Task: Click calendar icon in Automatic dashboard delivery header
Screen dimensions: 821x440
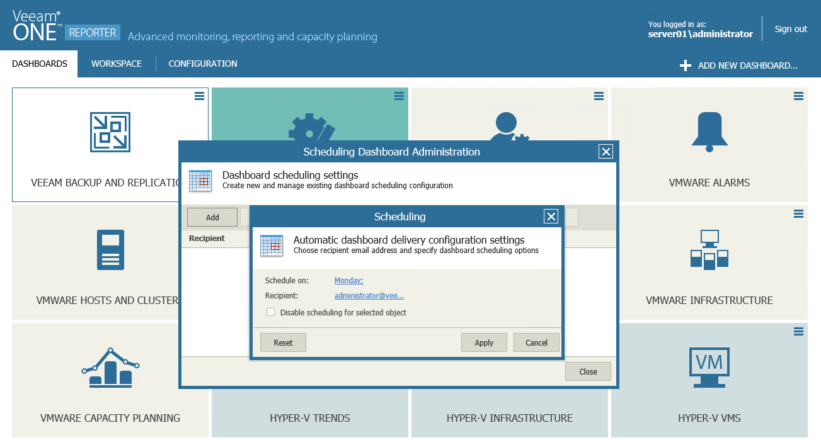Action: click(x=272, y=245)
